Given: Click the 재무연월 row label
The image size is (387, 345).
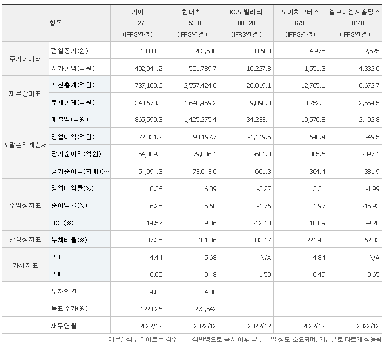Looking at the screenshot, I should tap(63, 326).
